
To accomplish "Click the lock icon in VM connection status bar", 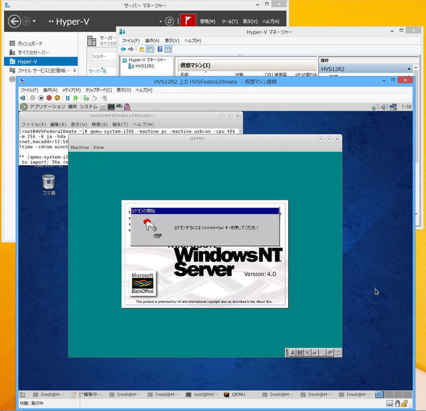I will (x=405, y=404).
